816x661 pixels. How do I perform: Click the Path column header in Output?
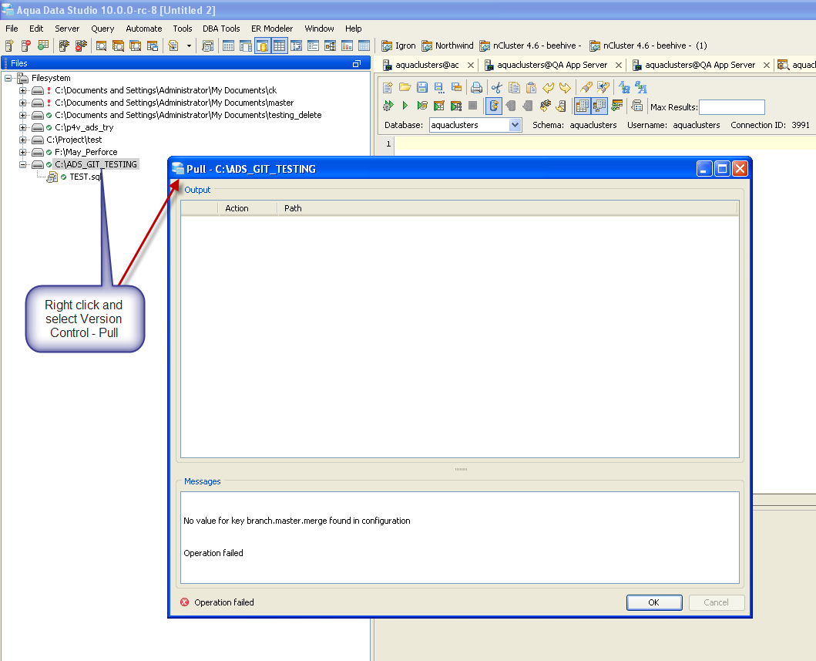(x=507, y=208)
